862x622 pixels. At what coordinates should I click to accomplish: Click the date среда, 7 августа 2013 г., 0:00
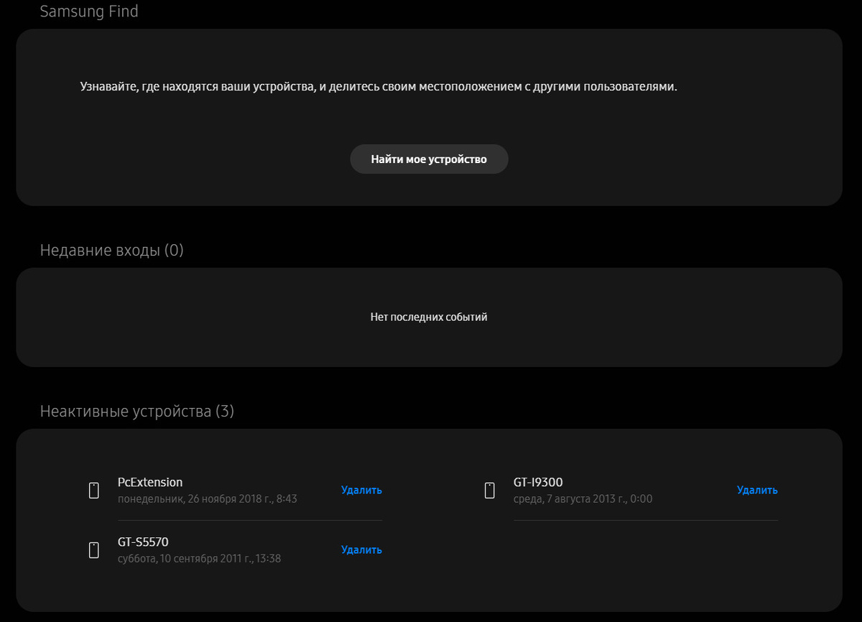(x=583, y=498)
